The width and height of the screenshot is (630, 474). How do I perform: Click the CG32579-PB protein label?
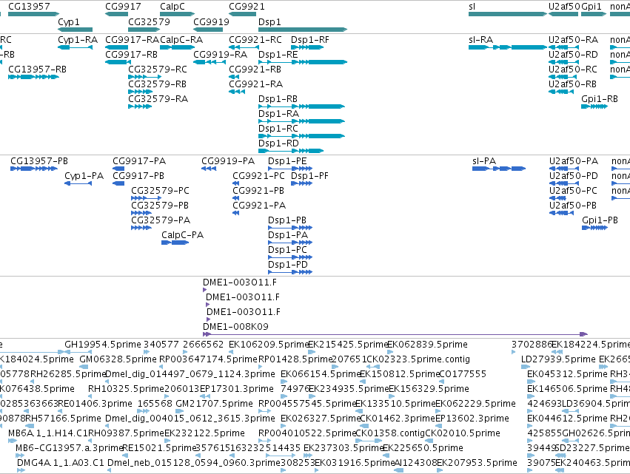click(x=160, y=206)
